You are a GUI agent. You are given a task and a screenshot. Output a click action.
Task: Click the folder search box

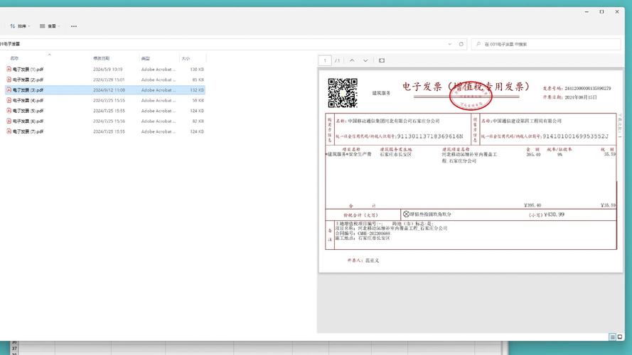click(x=546, y=44)
